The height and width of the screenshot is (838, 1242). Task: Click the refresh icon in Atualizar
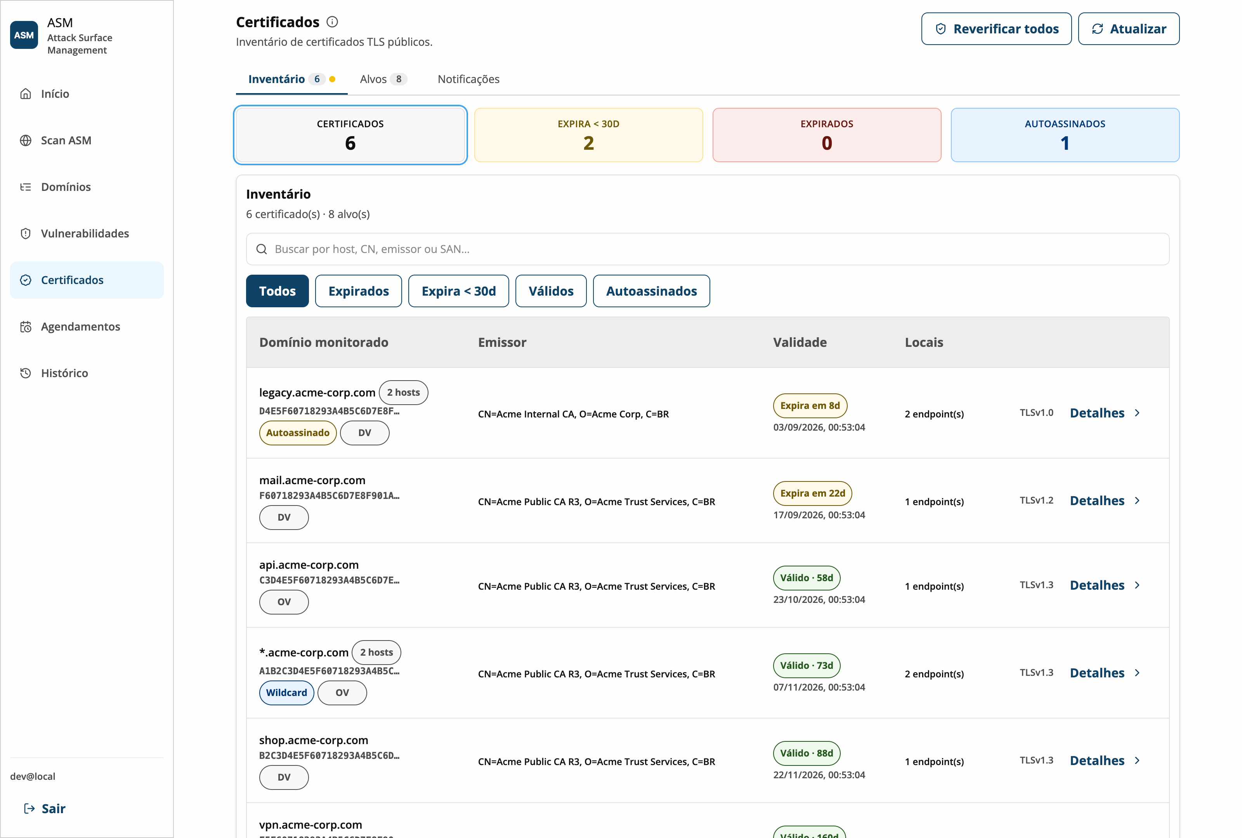pyautogui.click(x=1097, y=29)
